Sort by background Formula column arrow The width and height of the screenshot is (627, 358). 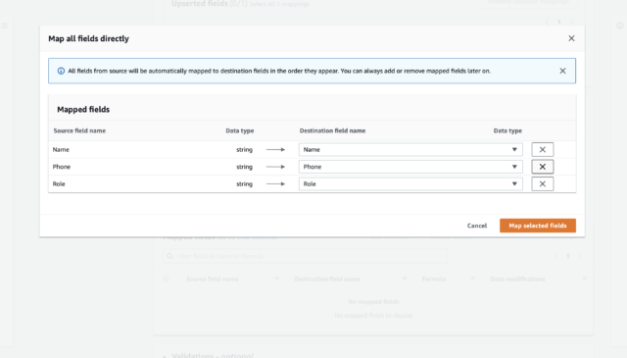coord(472,279)
